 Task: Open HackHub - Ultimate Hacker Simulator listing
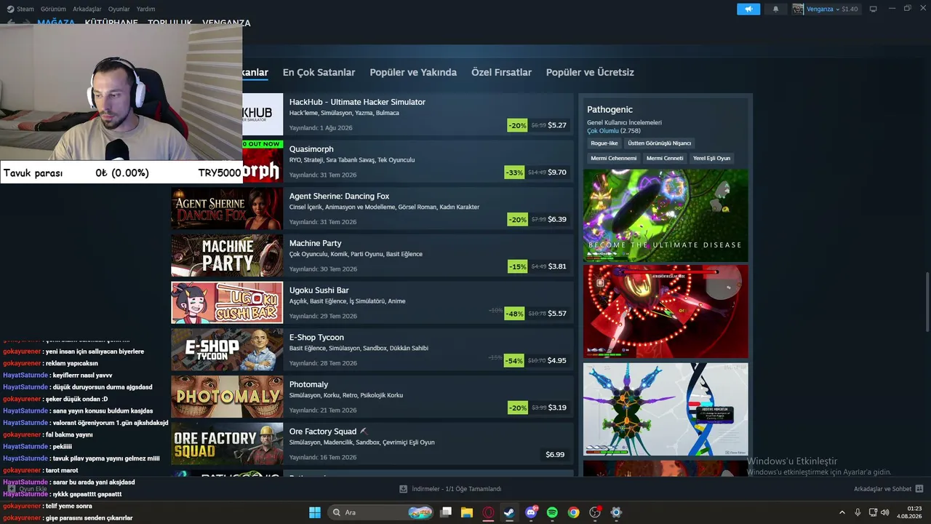(357, 102)
